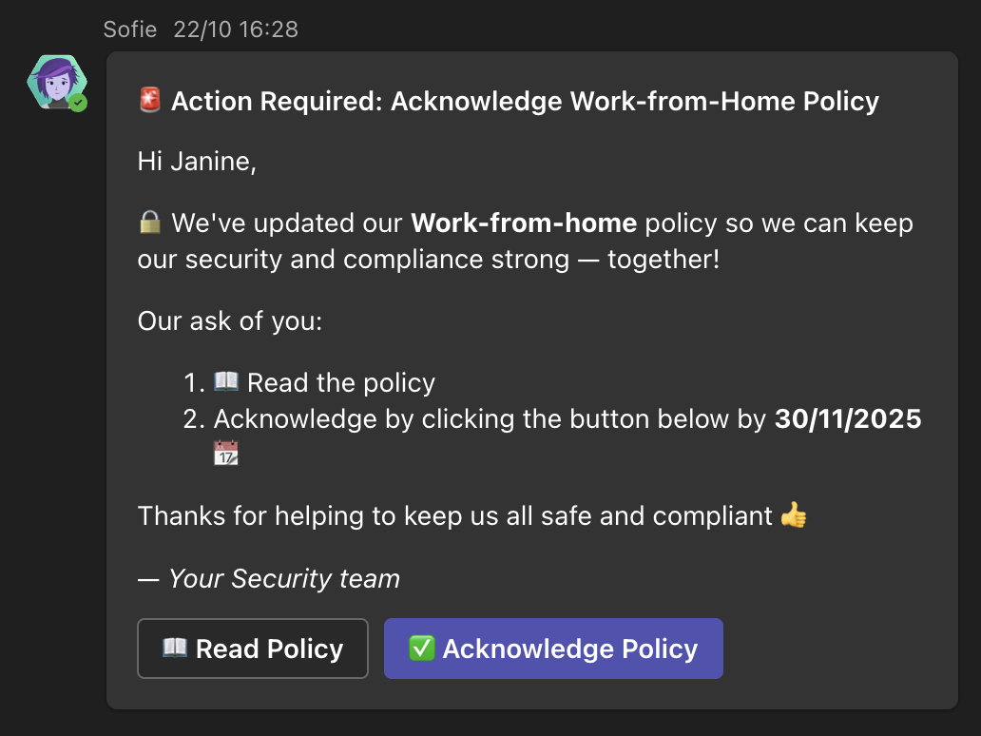Screen dimensions: 981x736
Task: Click the sender name Sofie
Action: click(x=130, y=29)
